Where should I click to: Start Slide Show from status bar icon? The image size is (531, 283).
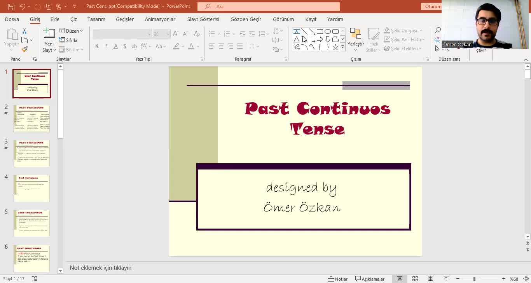446,279
